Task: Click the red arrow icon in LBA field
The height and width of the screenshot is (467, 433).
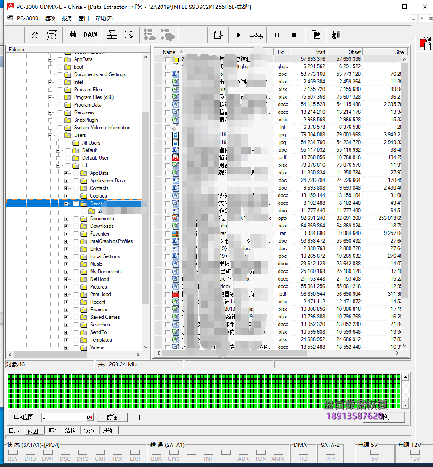Action: (90, 417)
